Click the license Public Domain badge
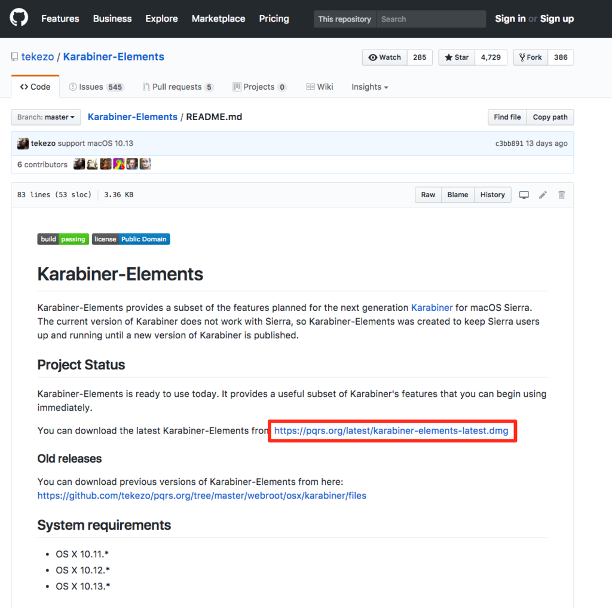 (131, 239)
